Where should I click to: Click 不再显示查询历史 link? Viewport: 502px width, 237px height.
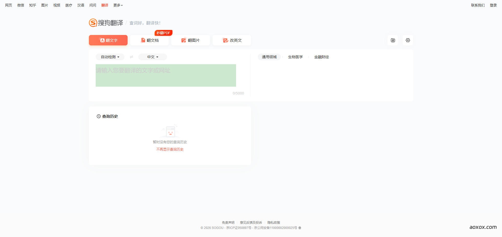[x=170, y=149]
